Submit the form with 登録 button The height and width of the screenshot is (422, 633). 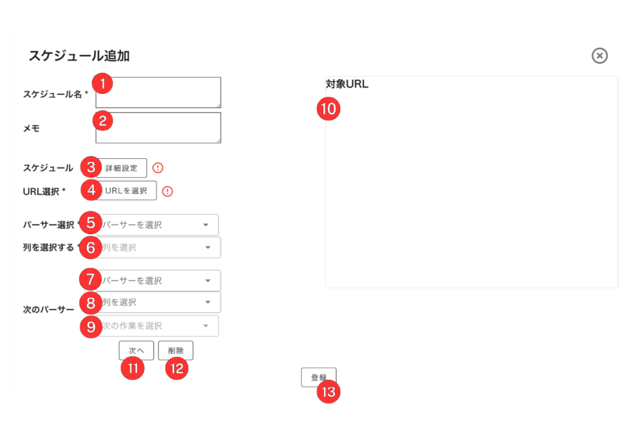point(318,377)
